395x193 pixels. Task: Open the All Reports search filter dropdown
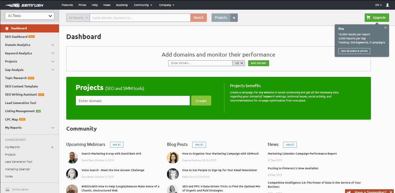coord(78,18)
